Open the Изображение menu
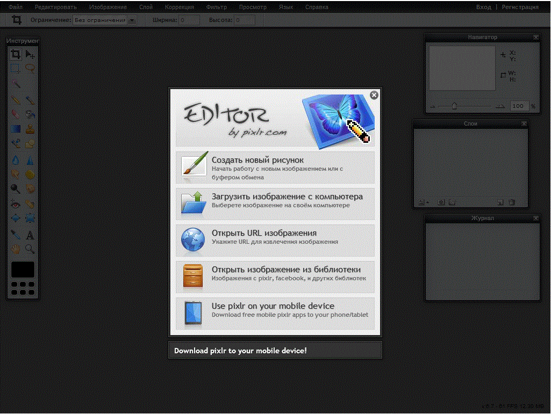 click(108, 6)
